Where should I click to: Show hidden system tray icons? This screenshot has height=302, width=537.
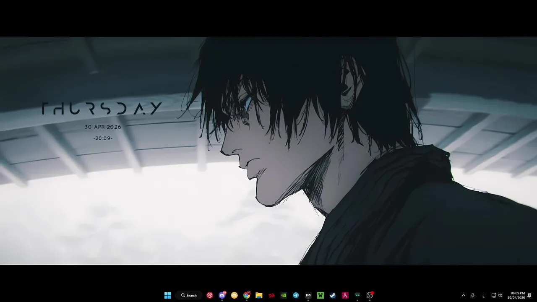pyautogui.click(x=464, y=295)
